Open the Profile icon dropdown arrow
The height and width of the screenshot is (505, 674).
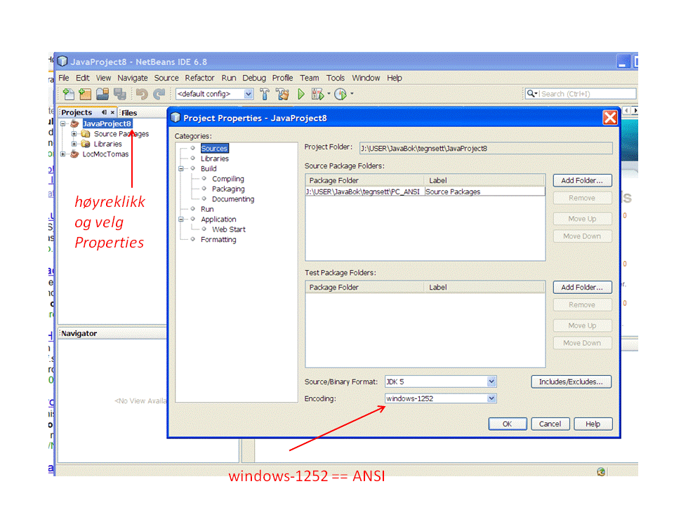click(x=352, y=93)
